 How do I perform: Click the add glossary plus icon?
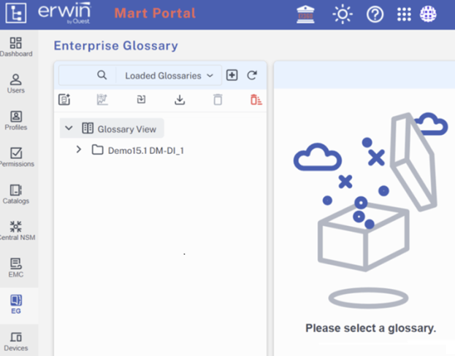point(232,75)
